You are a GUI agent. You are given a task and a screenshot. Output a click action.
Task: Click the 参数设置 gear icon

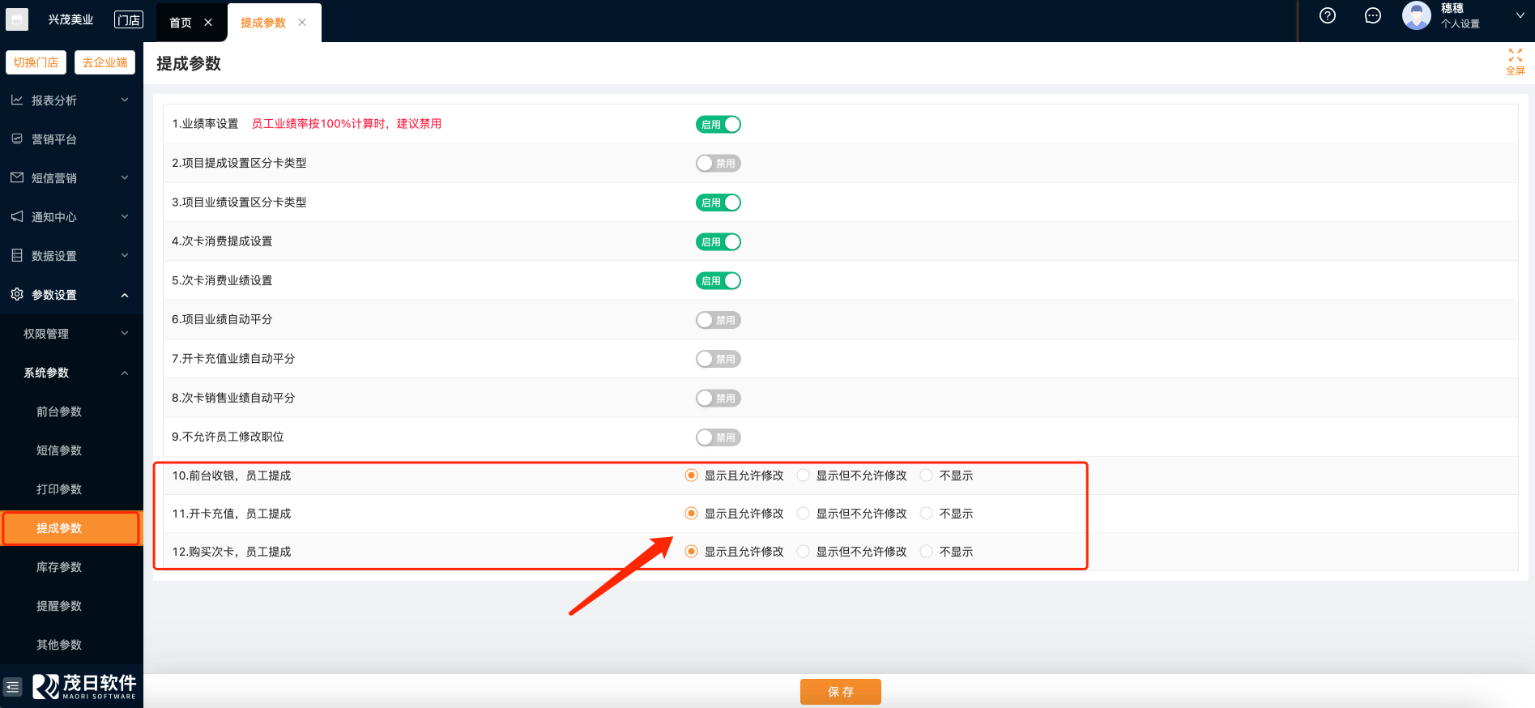click(x=17, y=295)
